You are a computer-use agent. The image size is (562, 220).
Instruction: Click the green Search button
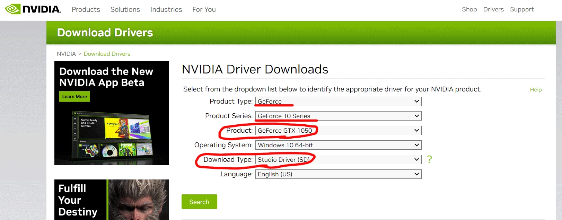point(199,202)
